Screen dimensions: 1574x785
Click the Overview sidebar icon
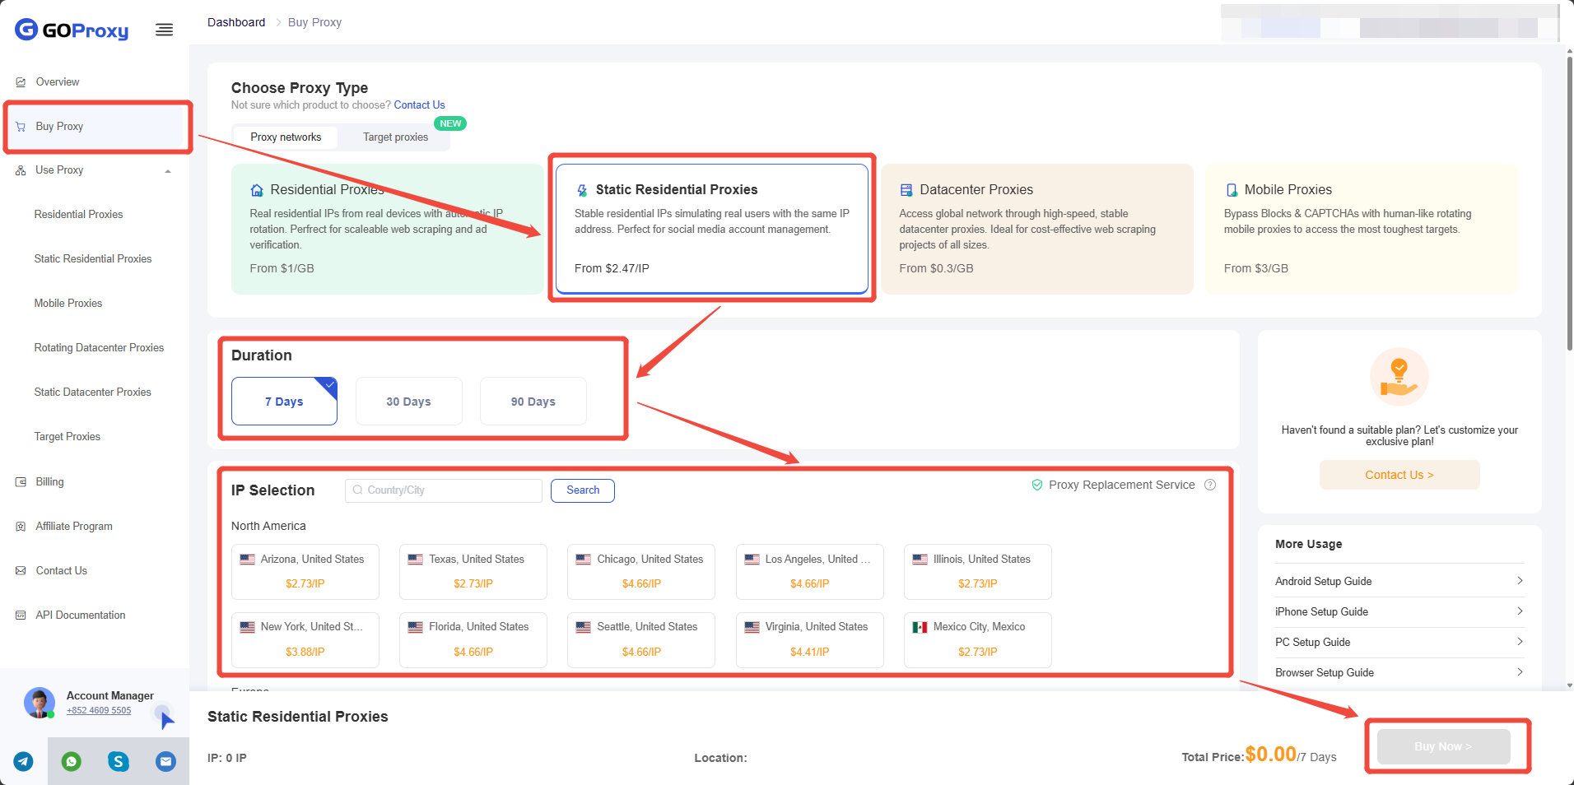[x=21, y=82]
